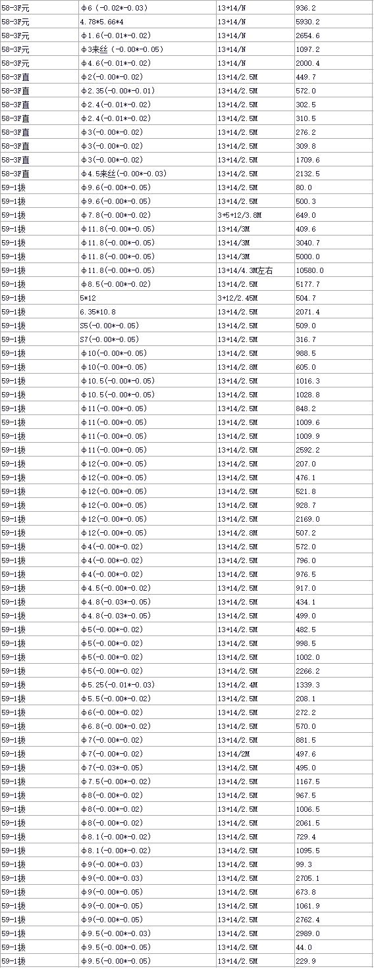Viewport: 374px width, 969px height.
Task: Select the 13+14/2.4M specification cell
Action: 255,685
